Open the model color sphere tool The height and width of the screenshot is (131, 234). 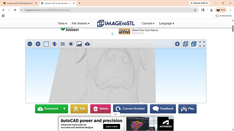(55, 44)
